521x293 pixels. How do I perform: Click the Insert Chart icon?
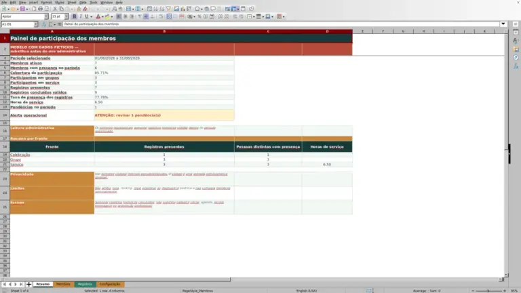tap(182, 9)
